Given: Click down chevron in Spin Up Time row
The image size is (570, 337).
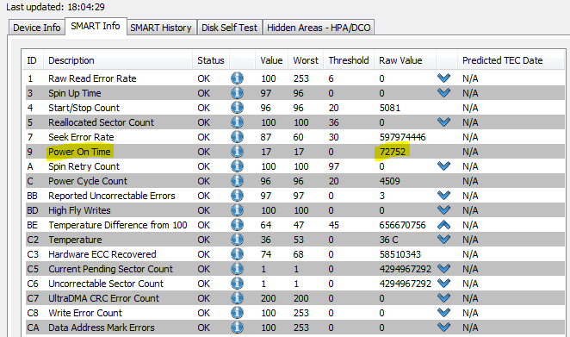Looking at the screenshot, I should point(443,93).
